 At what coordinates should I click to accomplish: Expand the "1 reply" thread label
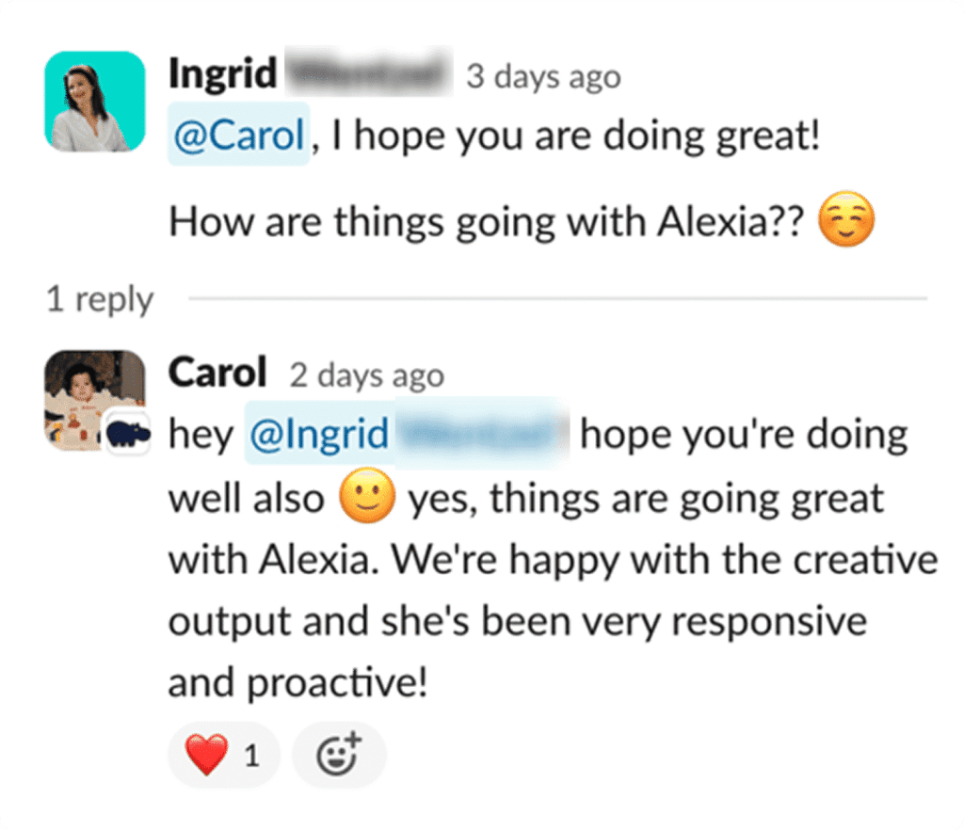coord(100,299)
